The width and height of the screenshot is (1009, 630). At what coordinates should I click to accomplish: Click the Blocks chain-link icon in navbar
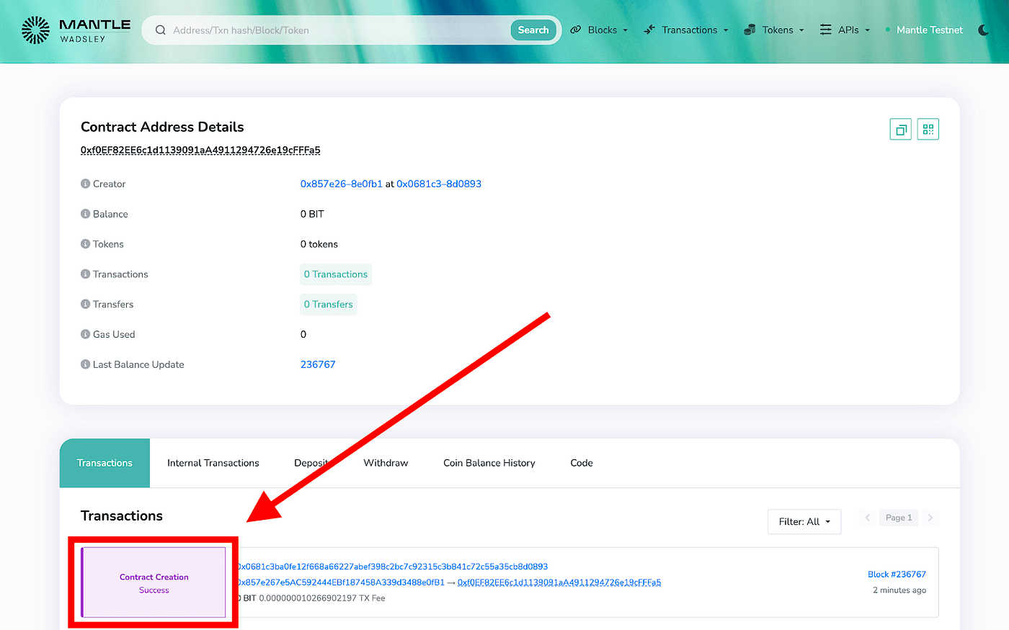(576, 30)
